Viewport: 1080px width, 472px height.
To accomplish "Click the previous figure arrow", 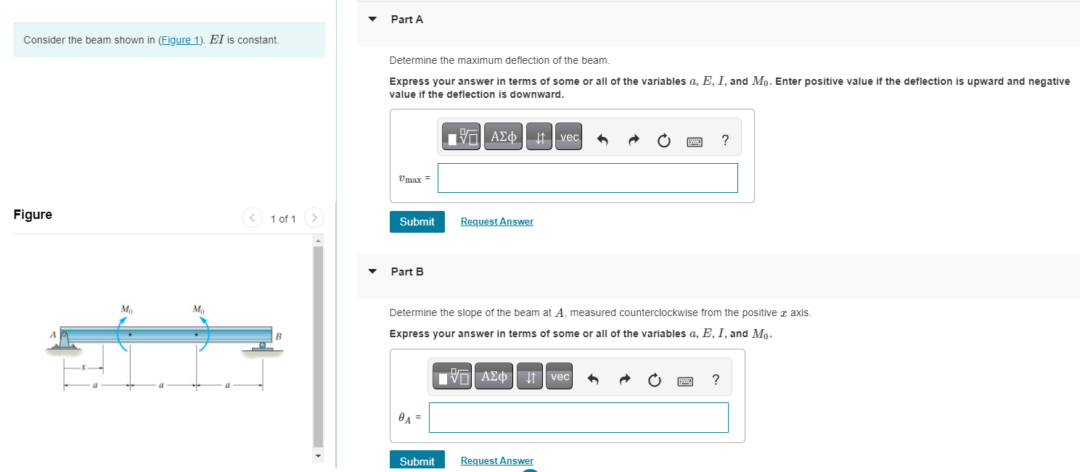I will click(252, 218).
